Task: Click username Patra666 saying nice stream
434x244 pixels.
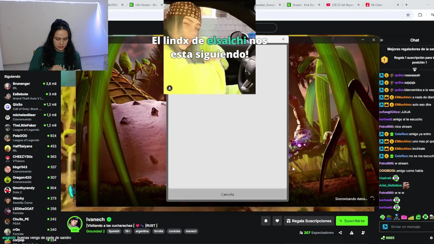Action: (x=386, y=127)
